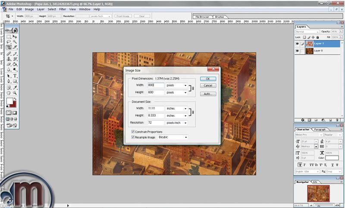This screenshot has width=345, height=208.
Task: Select the Move tool
Action: (15, 36)
